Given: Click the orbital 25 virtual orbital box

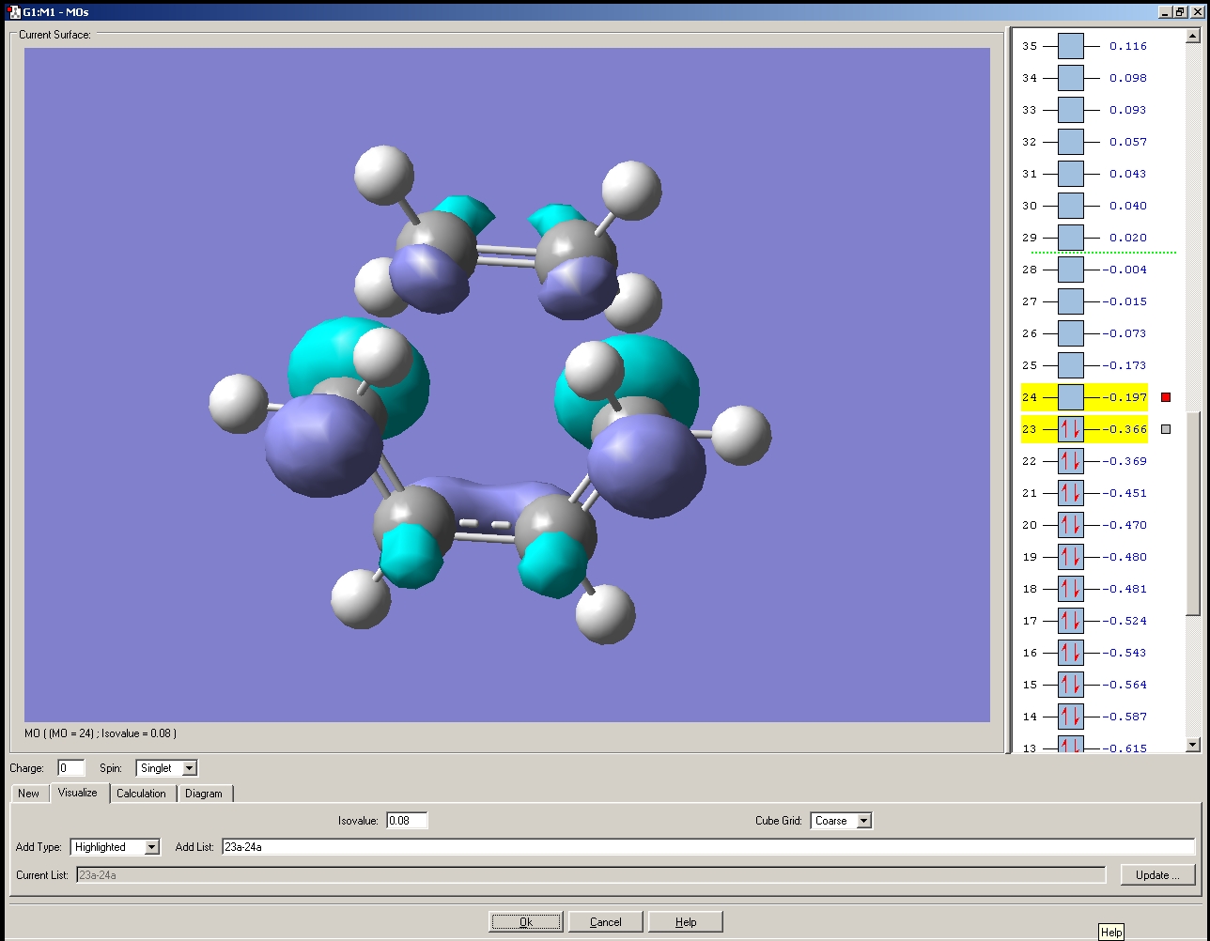Looking at the screenshot, I should pyautogui.click(x=1070, y=365).
